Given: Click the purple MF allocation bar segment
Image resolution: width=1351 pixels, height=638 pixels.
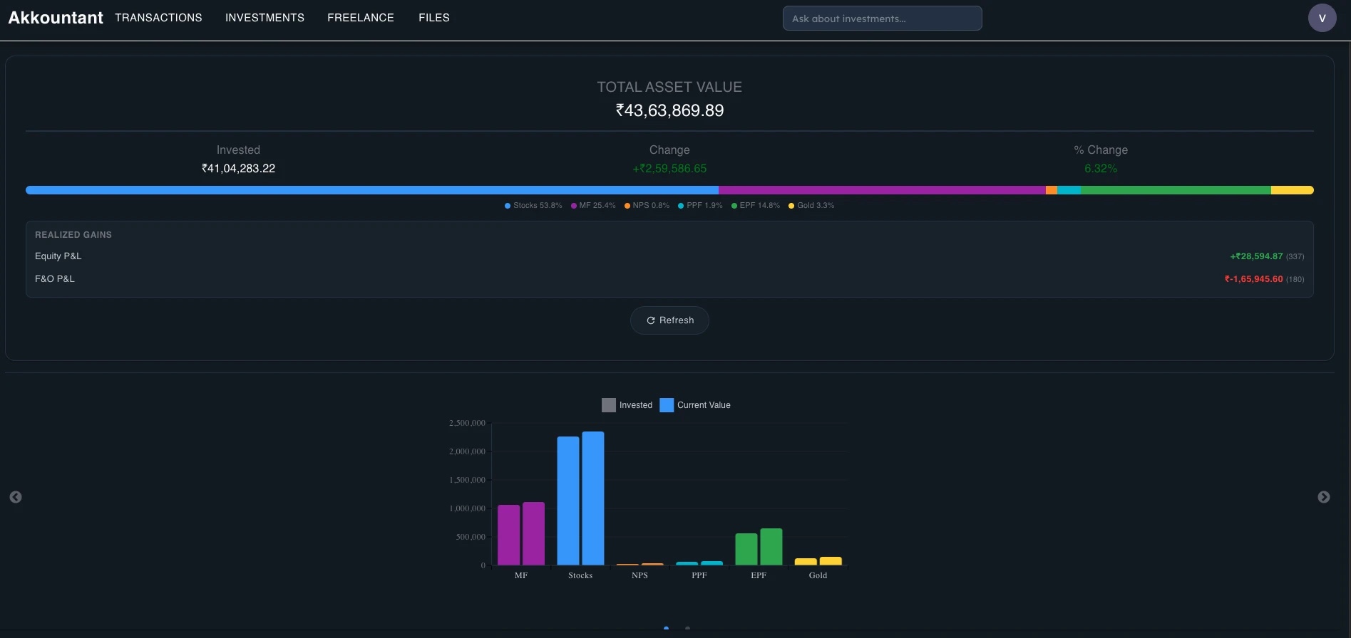Looking at the screenshot, I should click(x=882, y=190).
